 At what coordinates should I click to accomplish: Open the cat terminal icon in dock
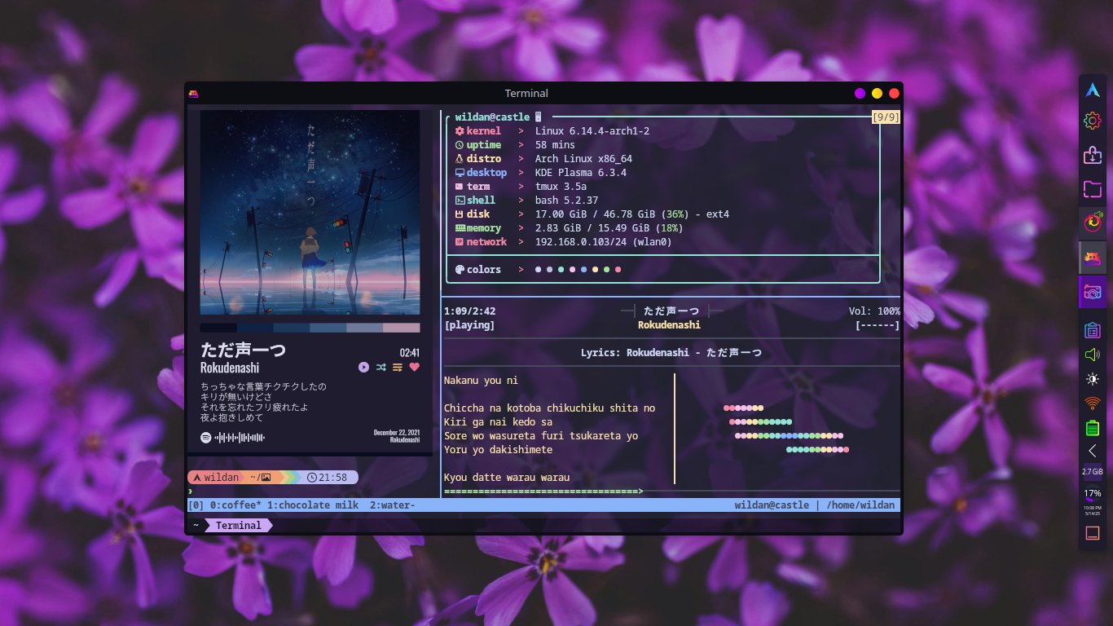coord(1092,258)
